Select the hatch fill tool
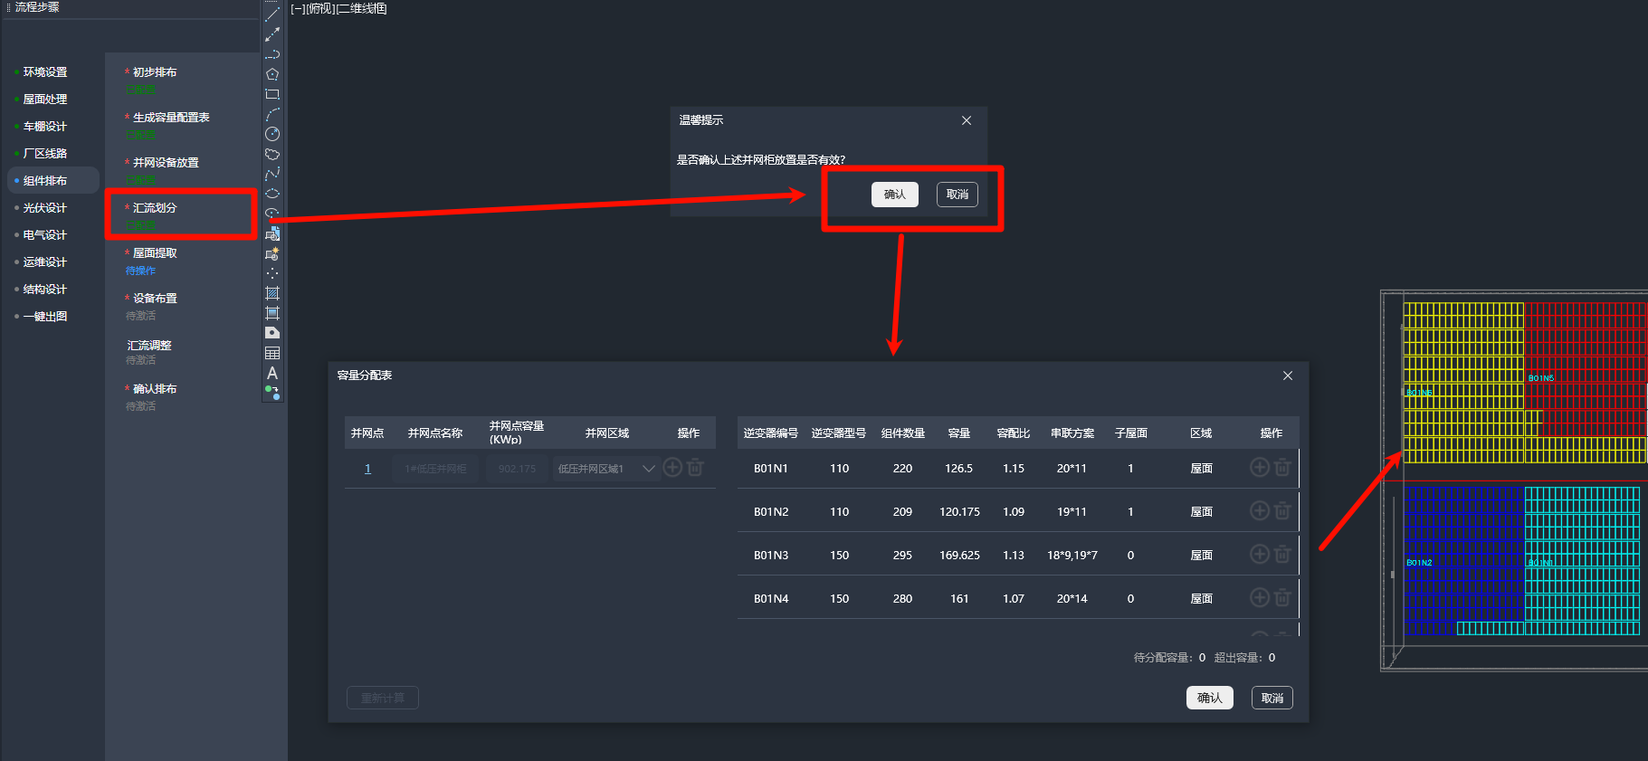The image size is (1648, 761). [272, 293]
